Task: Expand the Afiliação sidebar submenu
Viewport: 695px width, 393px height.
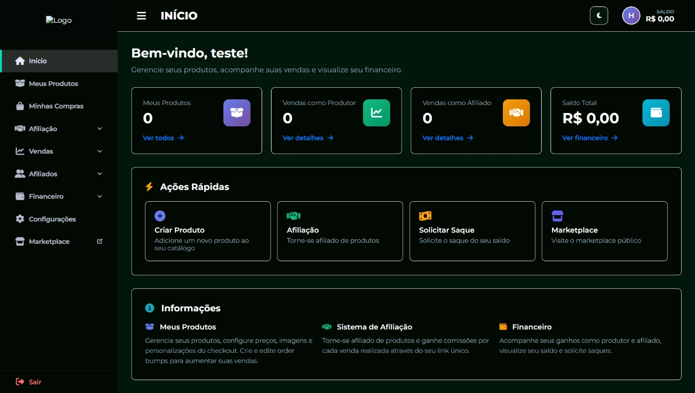Action: 99,129
